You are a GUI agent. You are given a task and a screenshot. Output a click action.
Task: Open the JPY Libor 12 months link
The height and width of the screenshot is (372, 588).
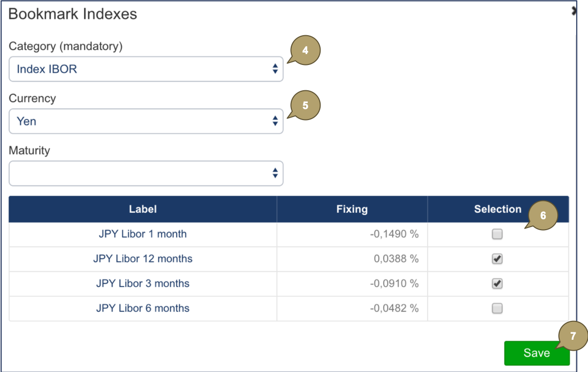[143, 258]
